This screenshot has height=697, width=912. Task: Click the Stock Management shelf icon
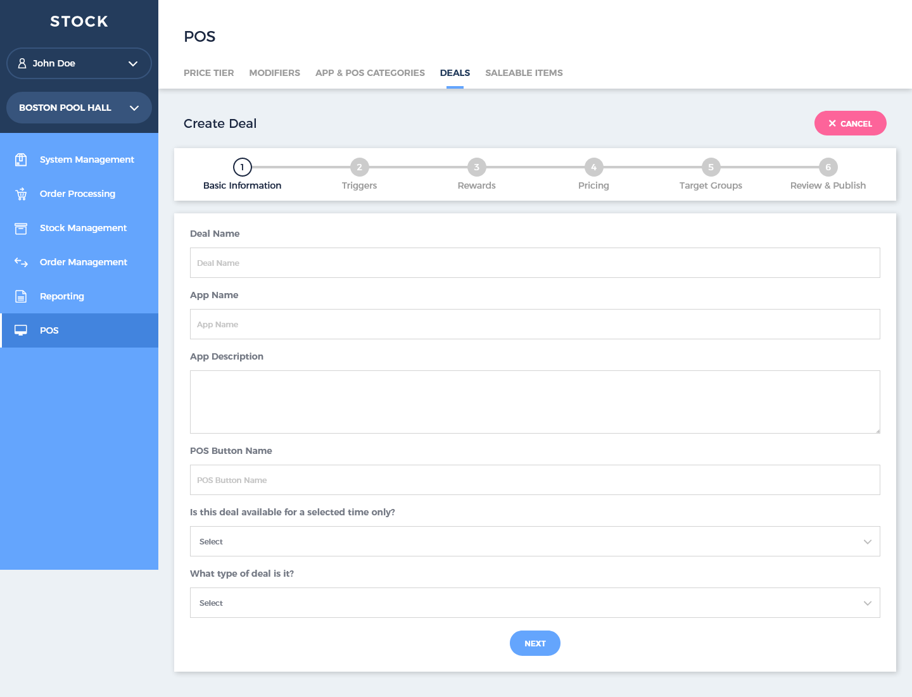click(21, 228)
